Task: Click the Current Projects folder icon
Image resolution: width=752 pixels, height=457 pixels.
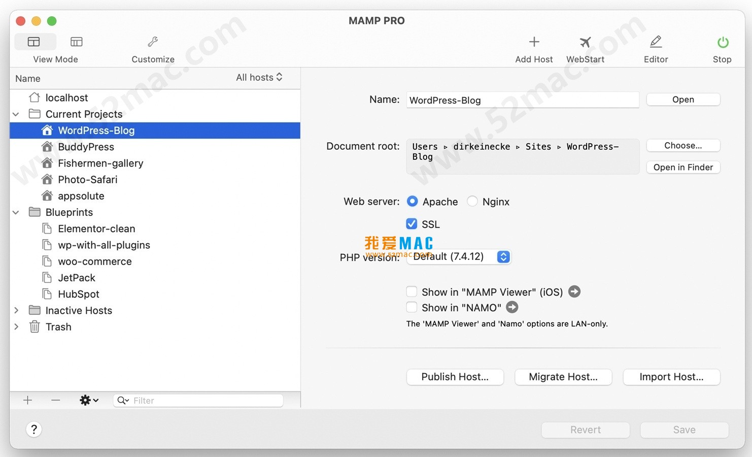Action: click(x=35, y=114)
